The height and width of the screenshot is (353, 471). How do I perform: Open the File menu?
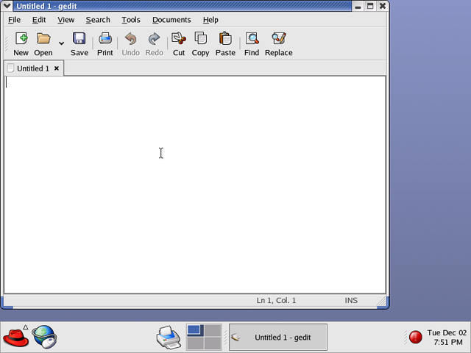point(14,20)
